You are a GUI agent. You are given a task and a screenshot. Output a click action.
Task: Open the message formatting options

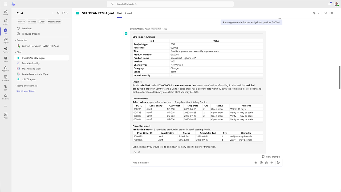256,163
